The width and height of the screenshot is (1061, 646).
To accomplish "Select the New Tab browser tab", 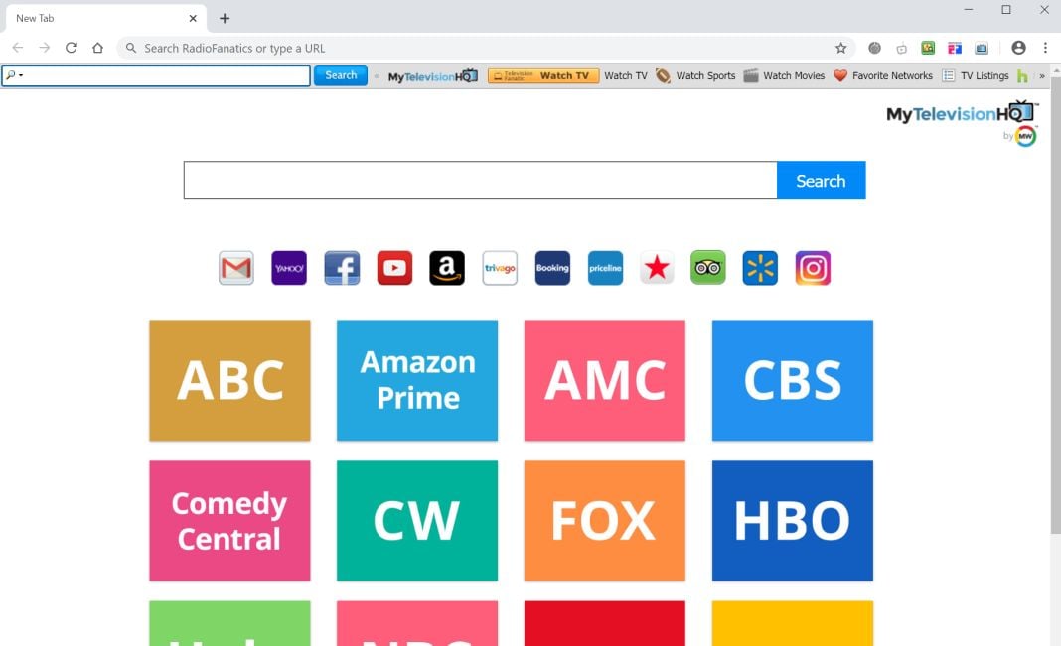I will click(105, 18).
